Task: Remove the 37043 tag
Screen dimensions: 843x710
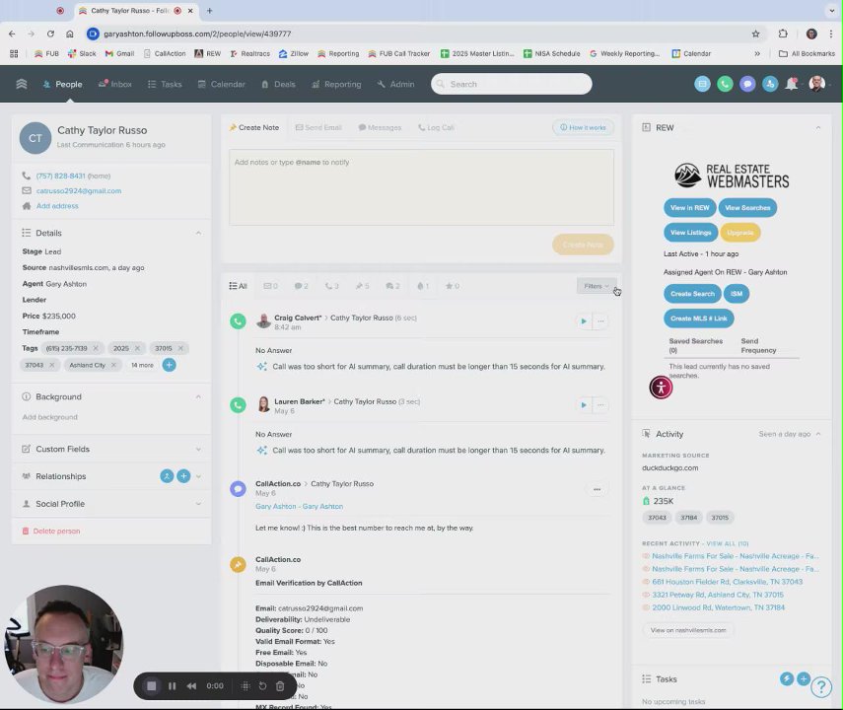Action: point(51,365)
